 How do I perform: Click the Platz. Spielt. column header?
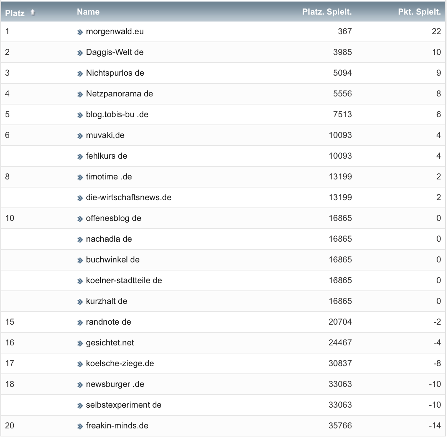tap(327, 12)
